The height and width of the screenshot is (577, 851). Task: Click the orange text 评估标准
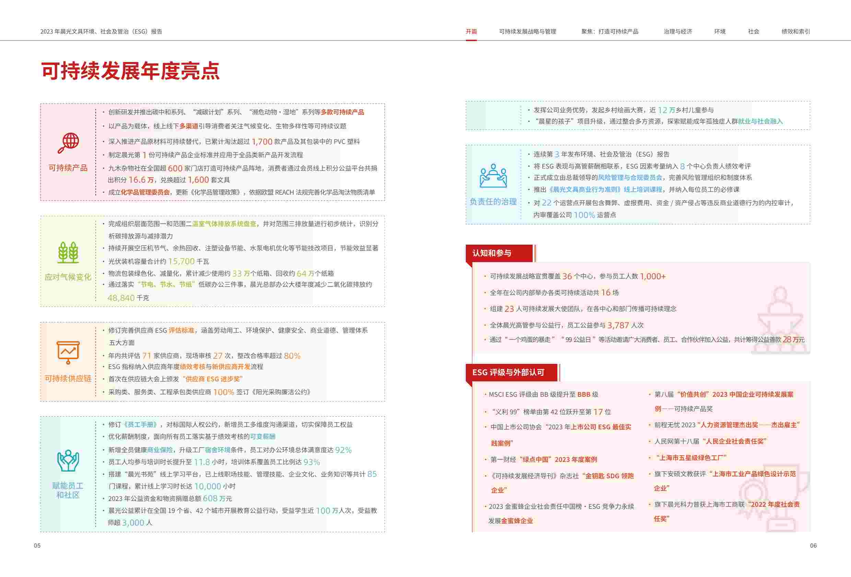coord(181,330)
